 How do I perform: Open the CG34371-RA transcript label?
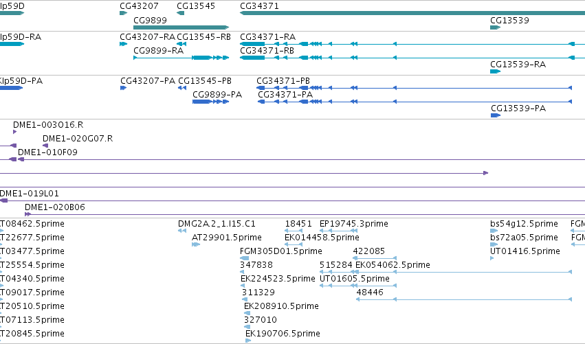268,37
